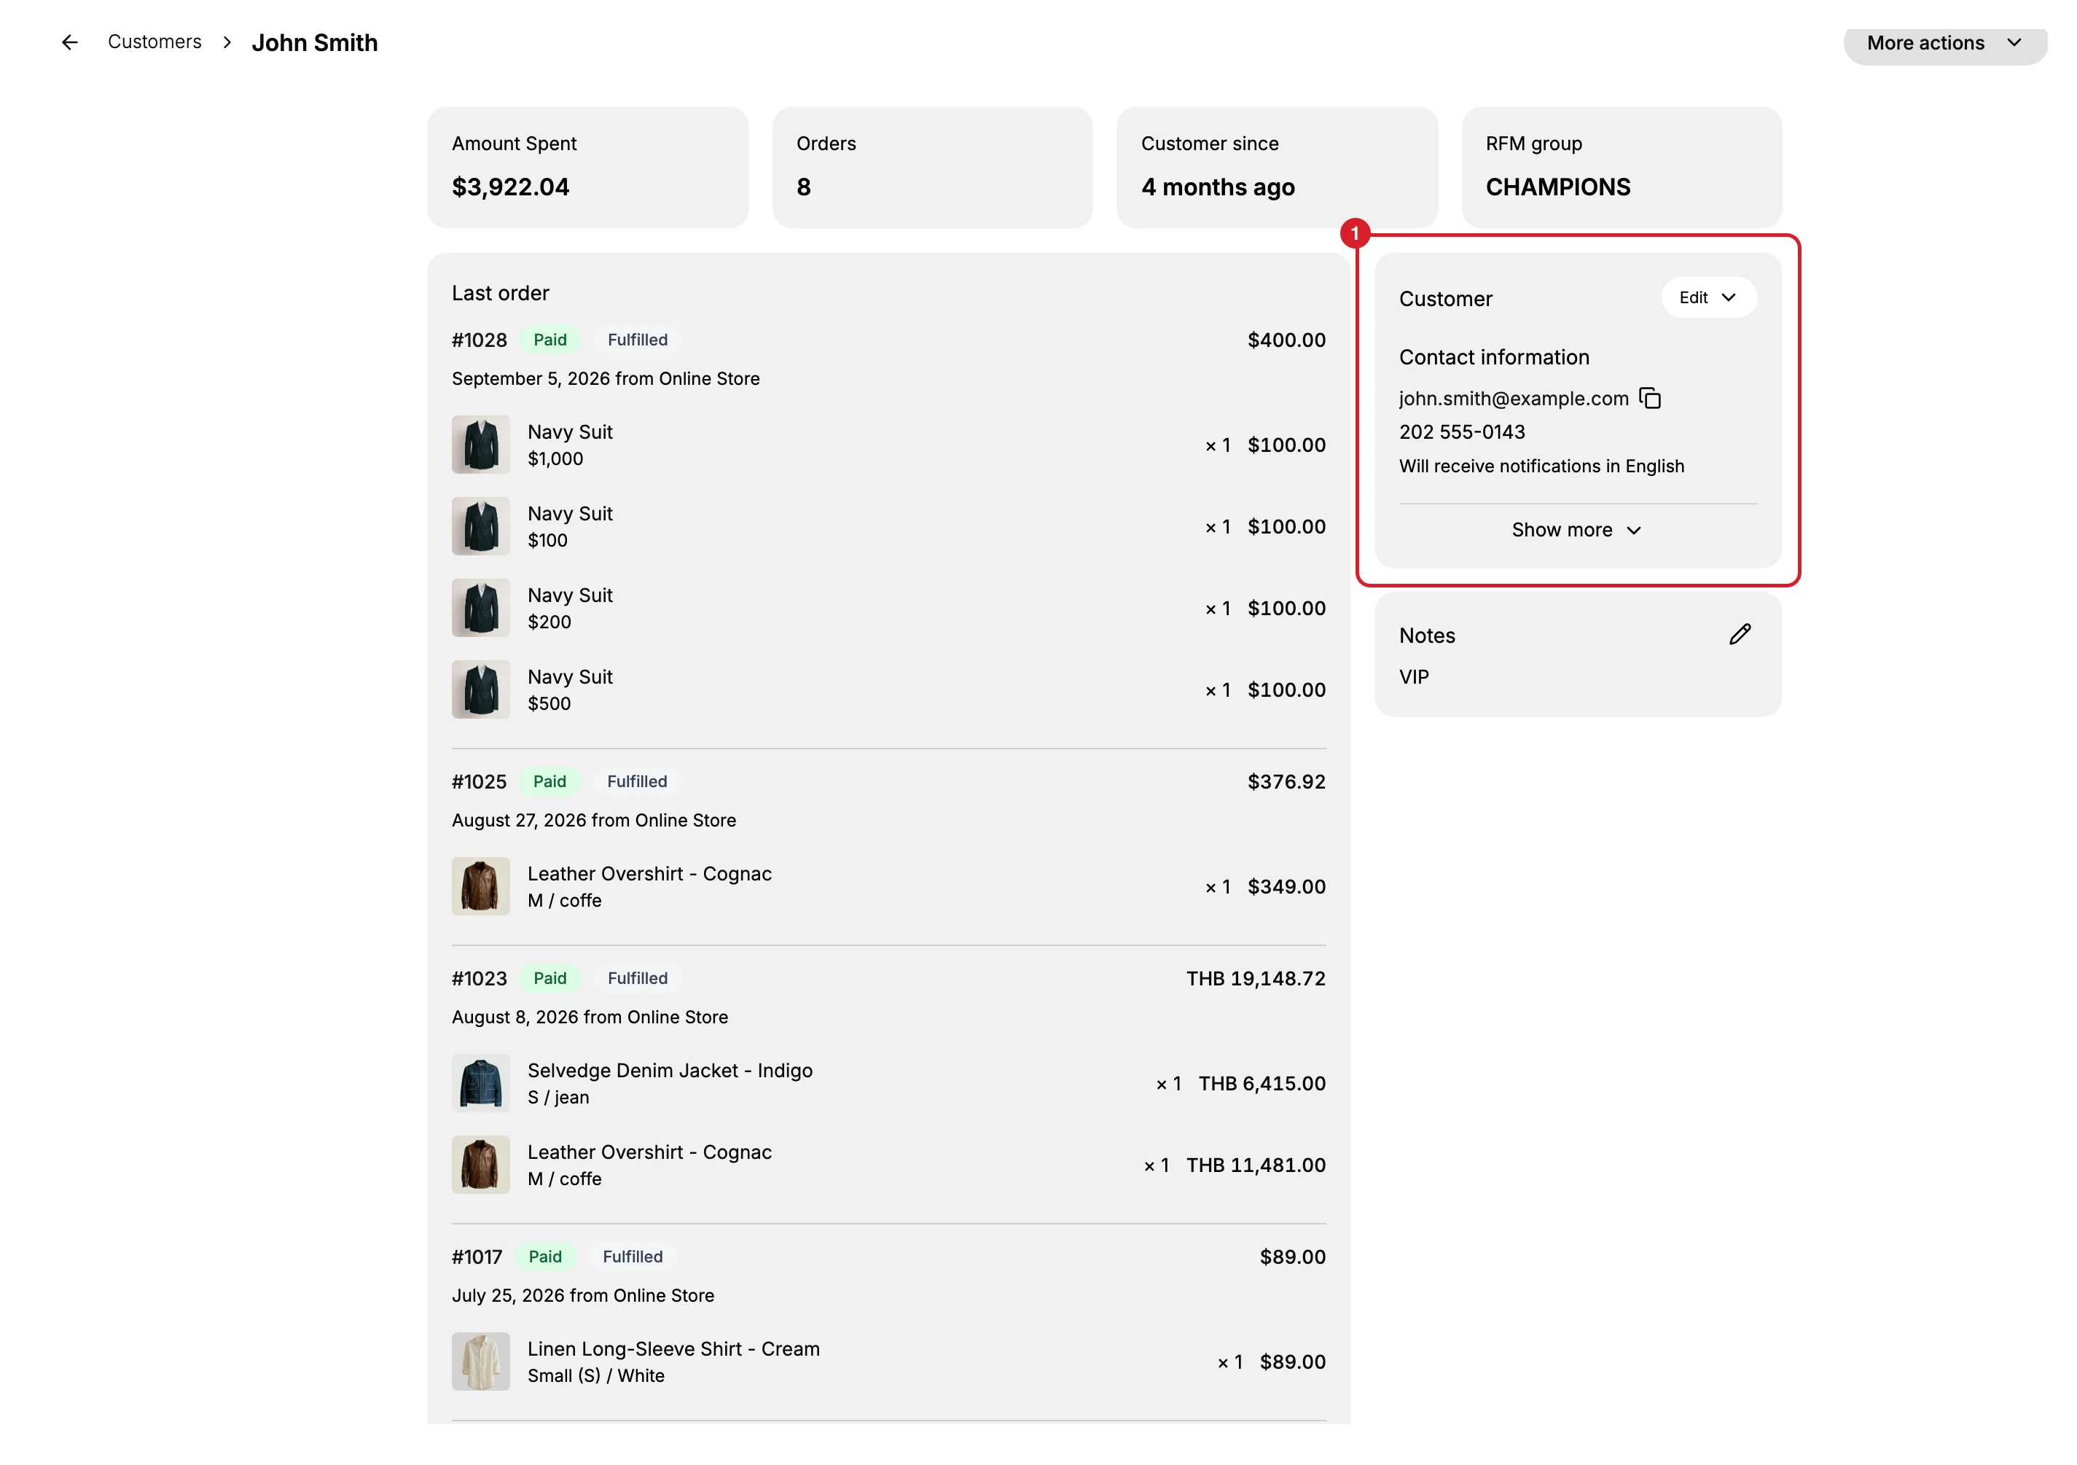Screen dimensions: 2077x1465
Task: Click 'August 27, 2026 from Online Store'
Action: (593, 821)
